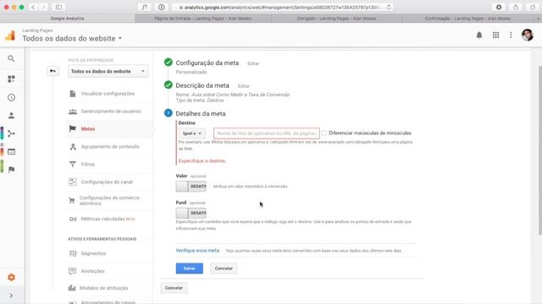Switch to the Google Analytics browser tab

pyautogui.click(x=68, y=19)
